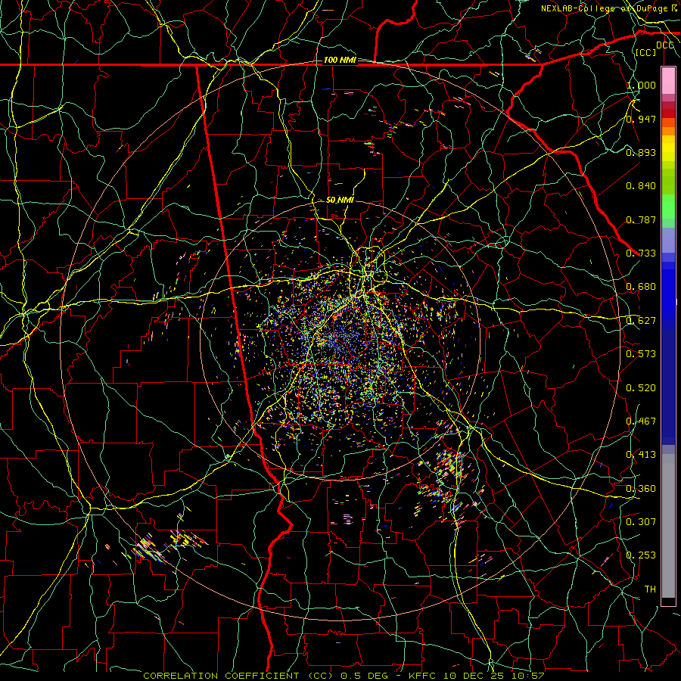Image resolution: width=681 pixels, height=681 pixels.
Task: Click the 0.680 scale value
Action: (641, 286)
